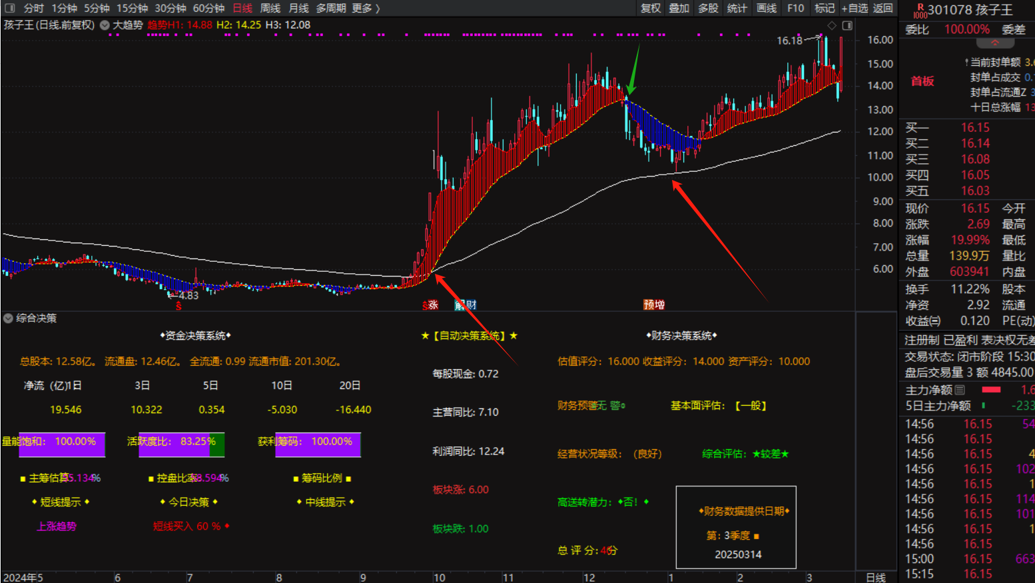Toggle the sidebar panel icon above price axis
Image resolution: width=1035 pixels, height=583 pixels.
[847, 25]
